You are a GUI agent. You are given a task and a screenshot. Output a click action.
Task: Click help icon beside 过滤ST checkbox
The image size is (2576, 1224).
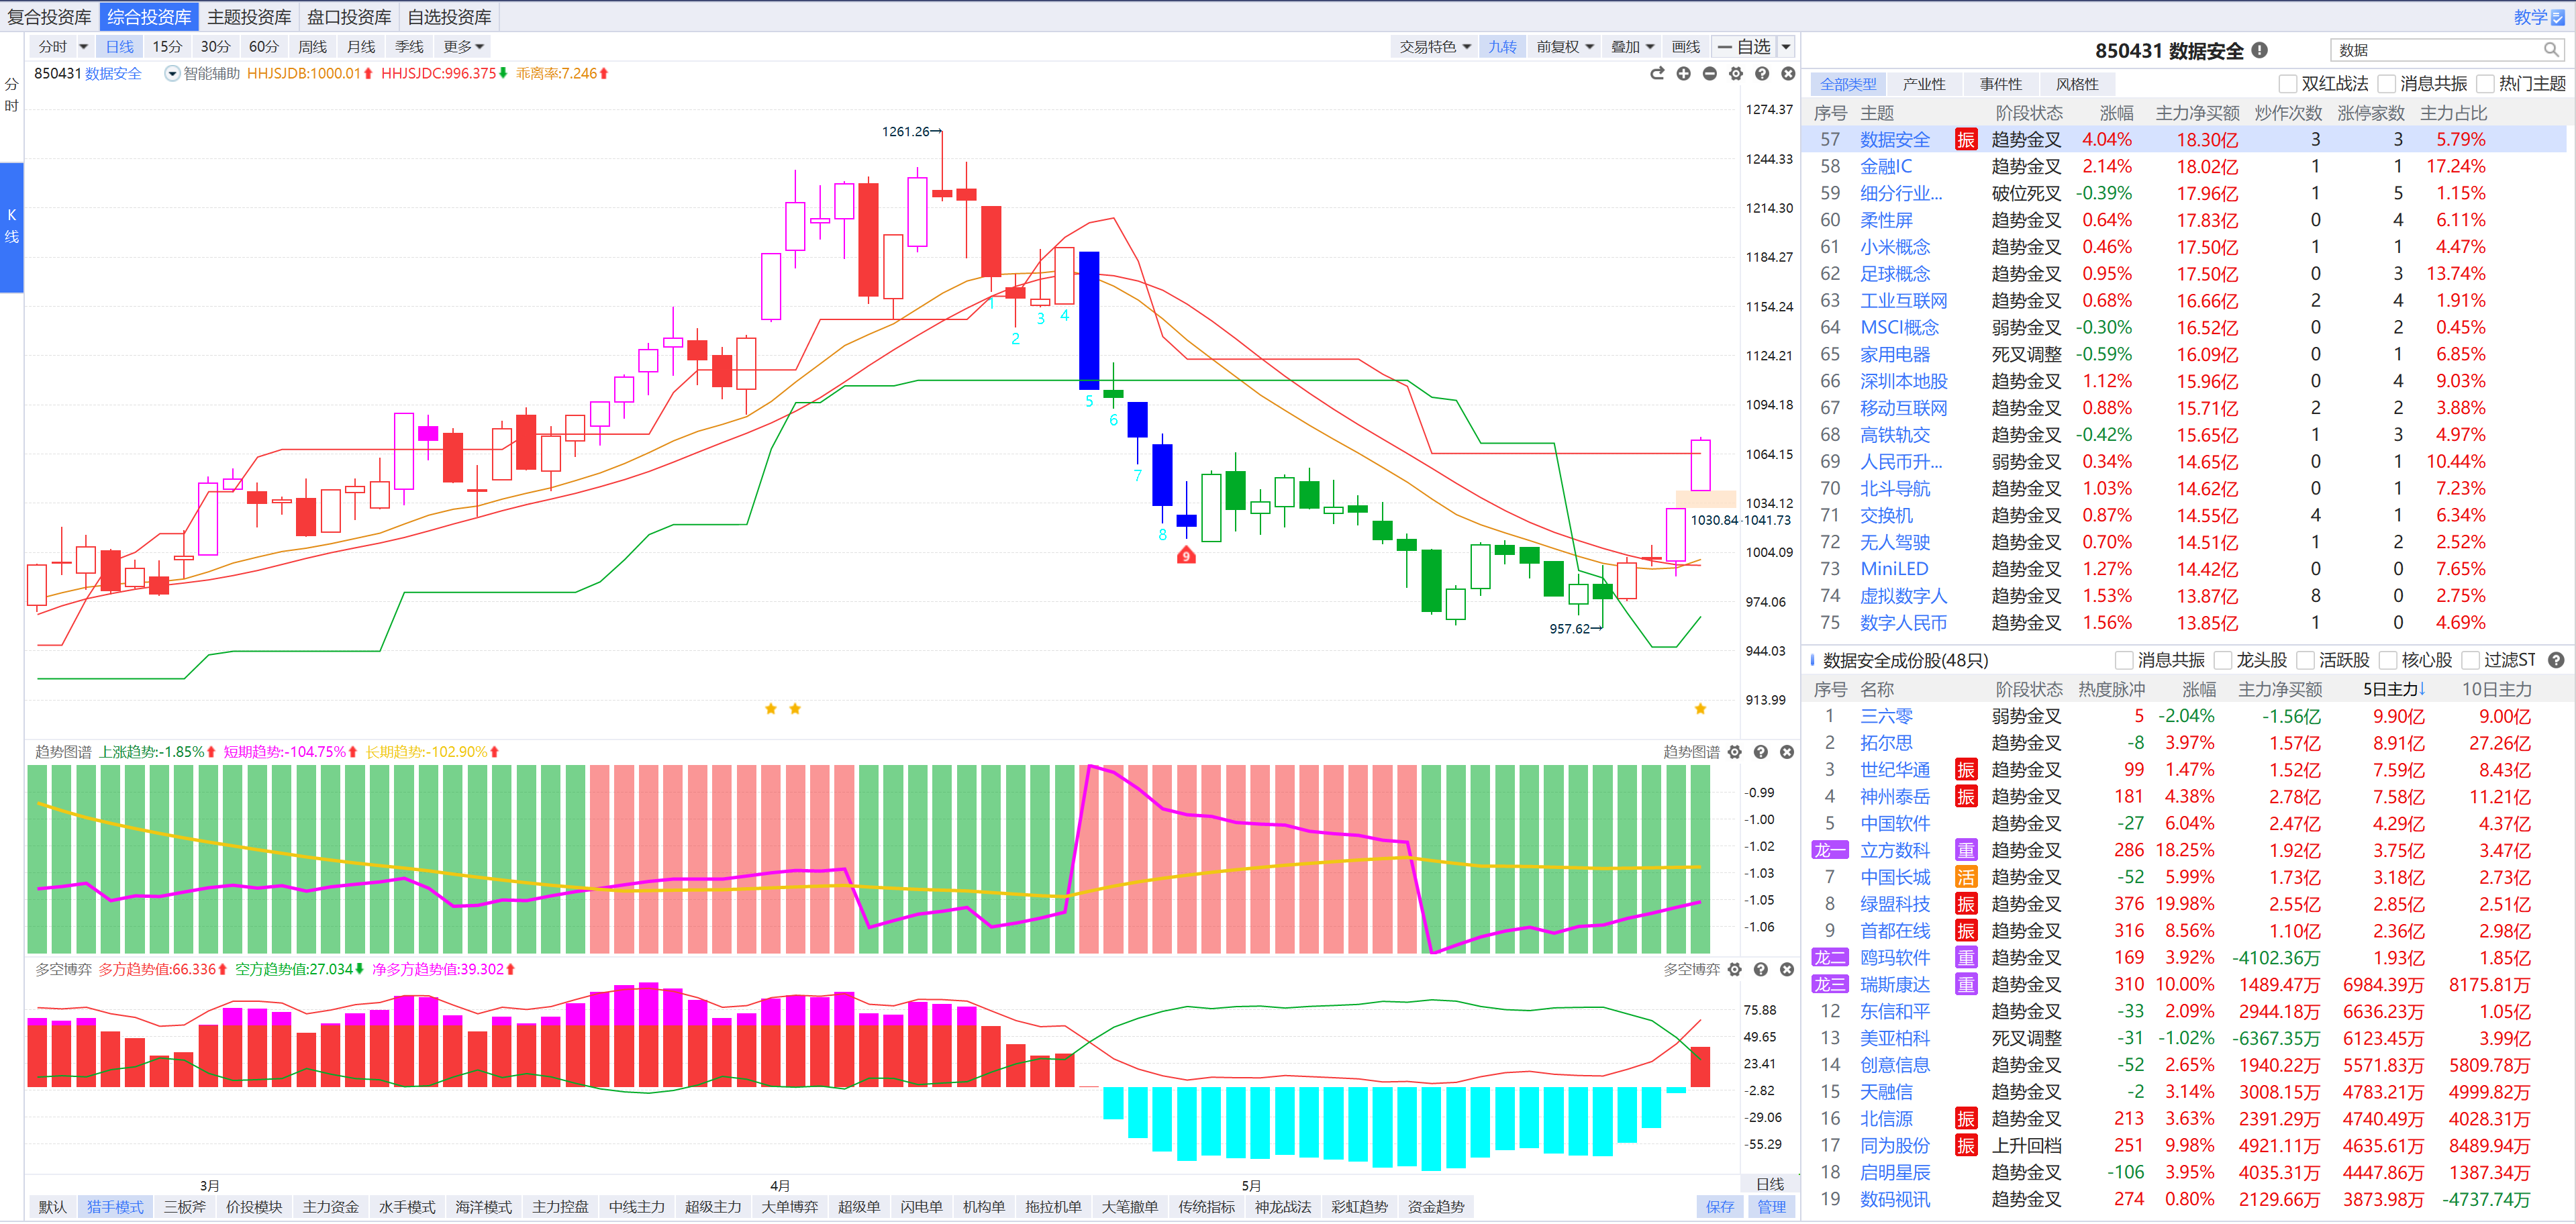(2556, 660)
